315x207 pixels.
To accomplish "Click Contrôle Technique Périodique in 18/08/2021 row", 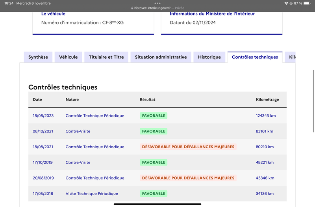I will click(x=95, y=147).
